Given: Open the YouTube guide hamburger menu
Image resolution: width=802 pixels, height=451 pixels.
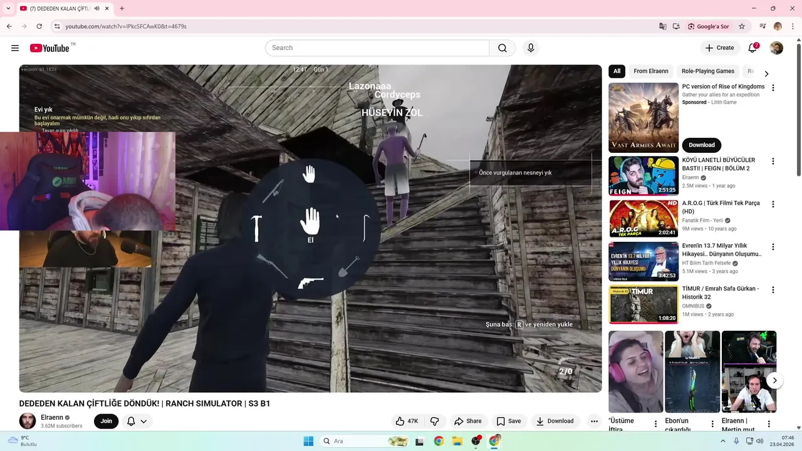Looking at the screenshot, I should tap(15, 48).
